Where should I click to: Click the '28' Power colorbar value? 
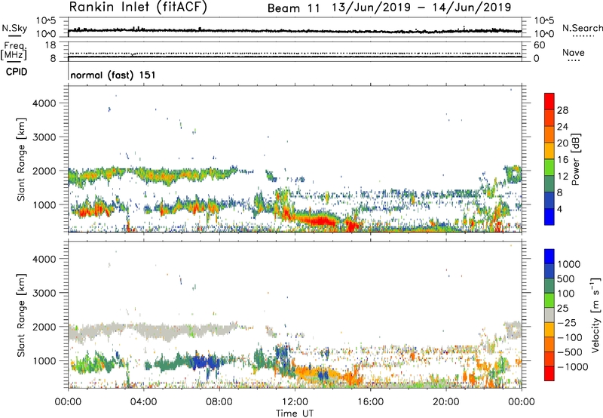tap(562, 110)
